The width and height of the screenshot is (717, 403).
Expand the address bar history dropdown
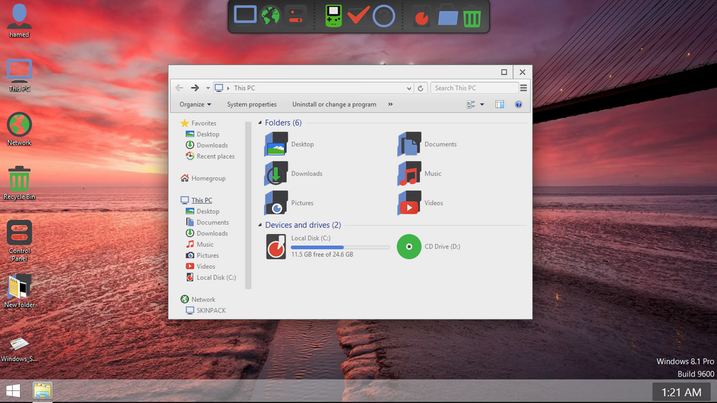tap(409, 88)
